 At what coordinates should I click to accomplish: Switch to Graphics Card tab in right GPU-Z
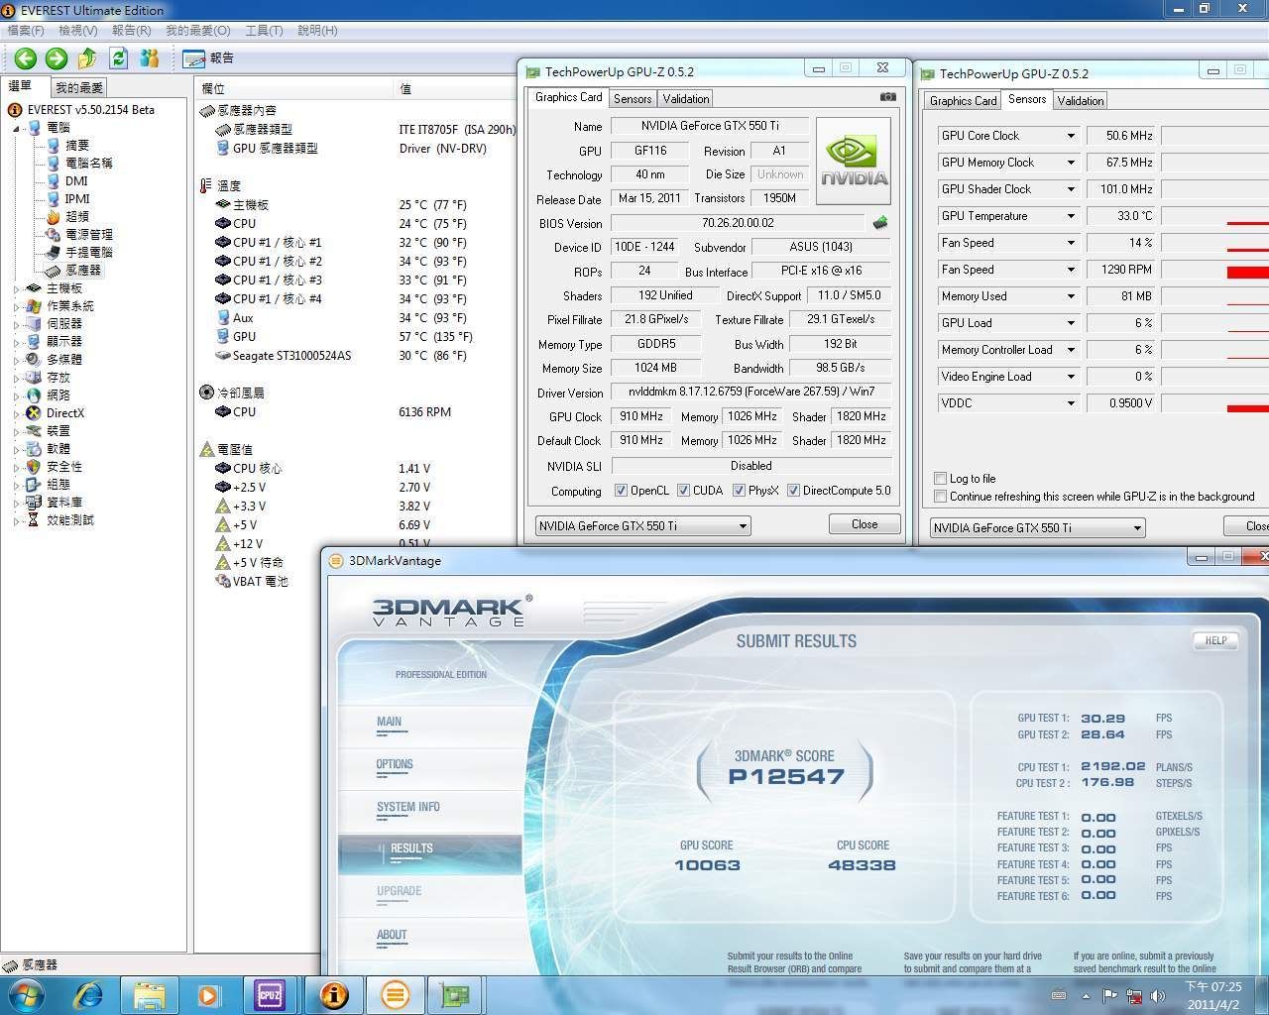point(963,101)
